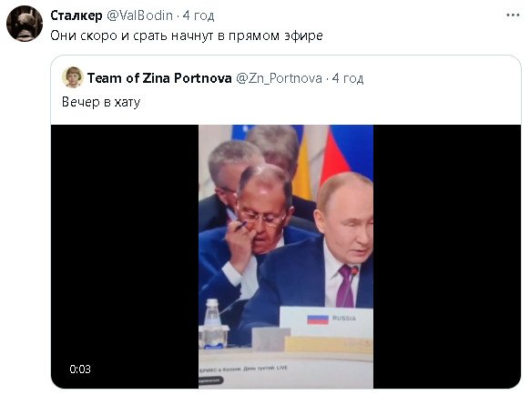Click the water bottle in video frame
This screenshot has height=395, width=530.
(x=212, y=324)
